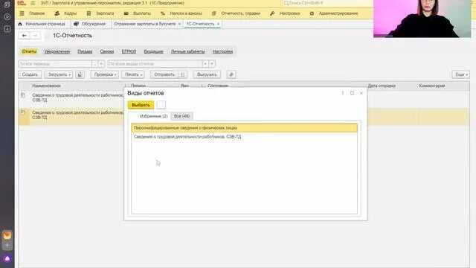Viewport: 476px width, 268px height.
Task: Click the home icon of Начальная страница
Action: [x=20, y=24]
